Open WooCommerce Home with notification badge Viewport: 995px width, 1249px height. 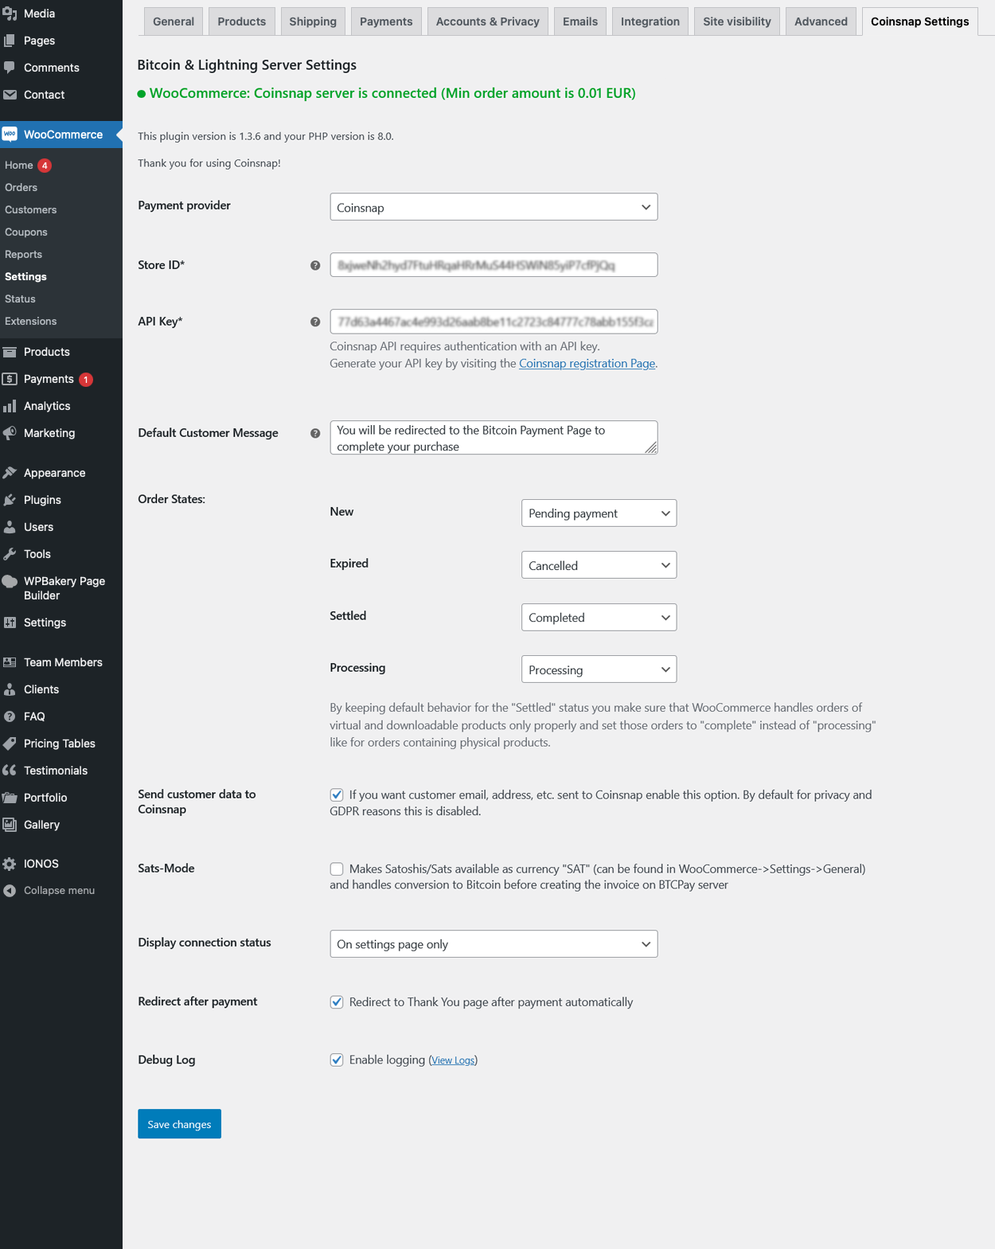click(28, 166)
